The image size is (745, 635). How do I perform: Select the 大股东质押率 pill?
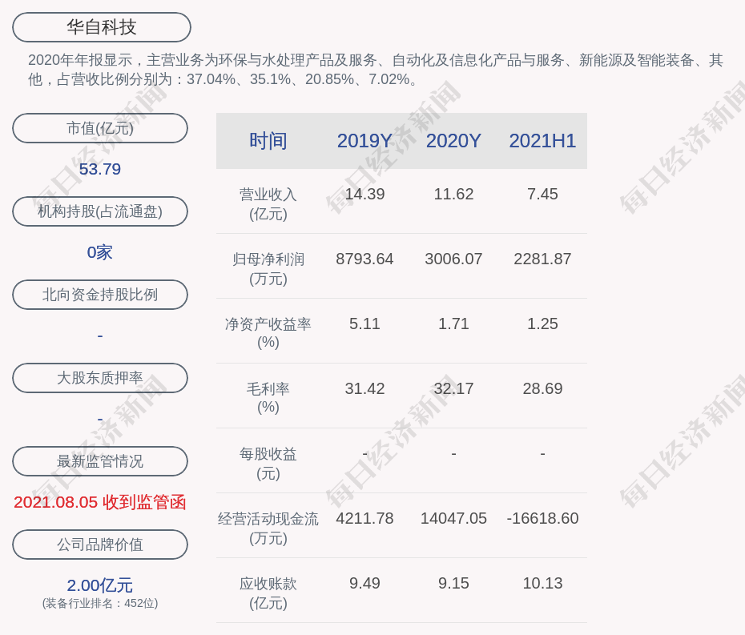[x=100, y=378]
